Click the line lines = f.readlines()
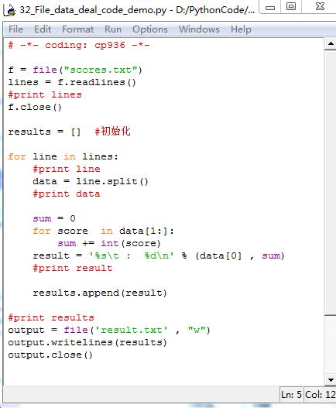Image resolution: width=336 pixels, height=408 pixels. click(x=72, y=82)
